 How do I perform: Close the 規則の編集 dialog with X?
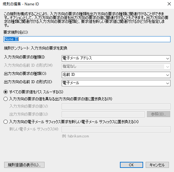tap(169, 4)
